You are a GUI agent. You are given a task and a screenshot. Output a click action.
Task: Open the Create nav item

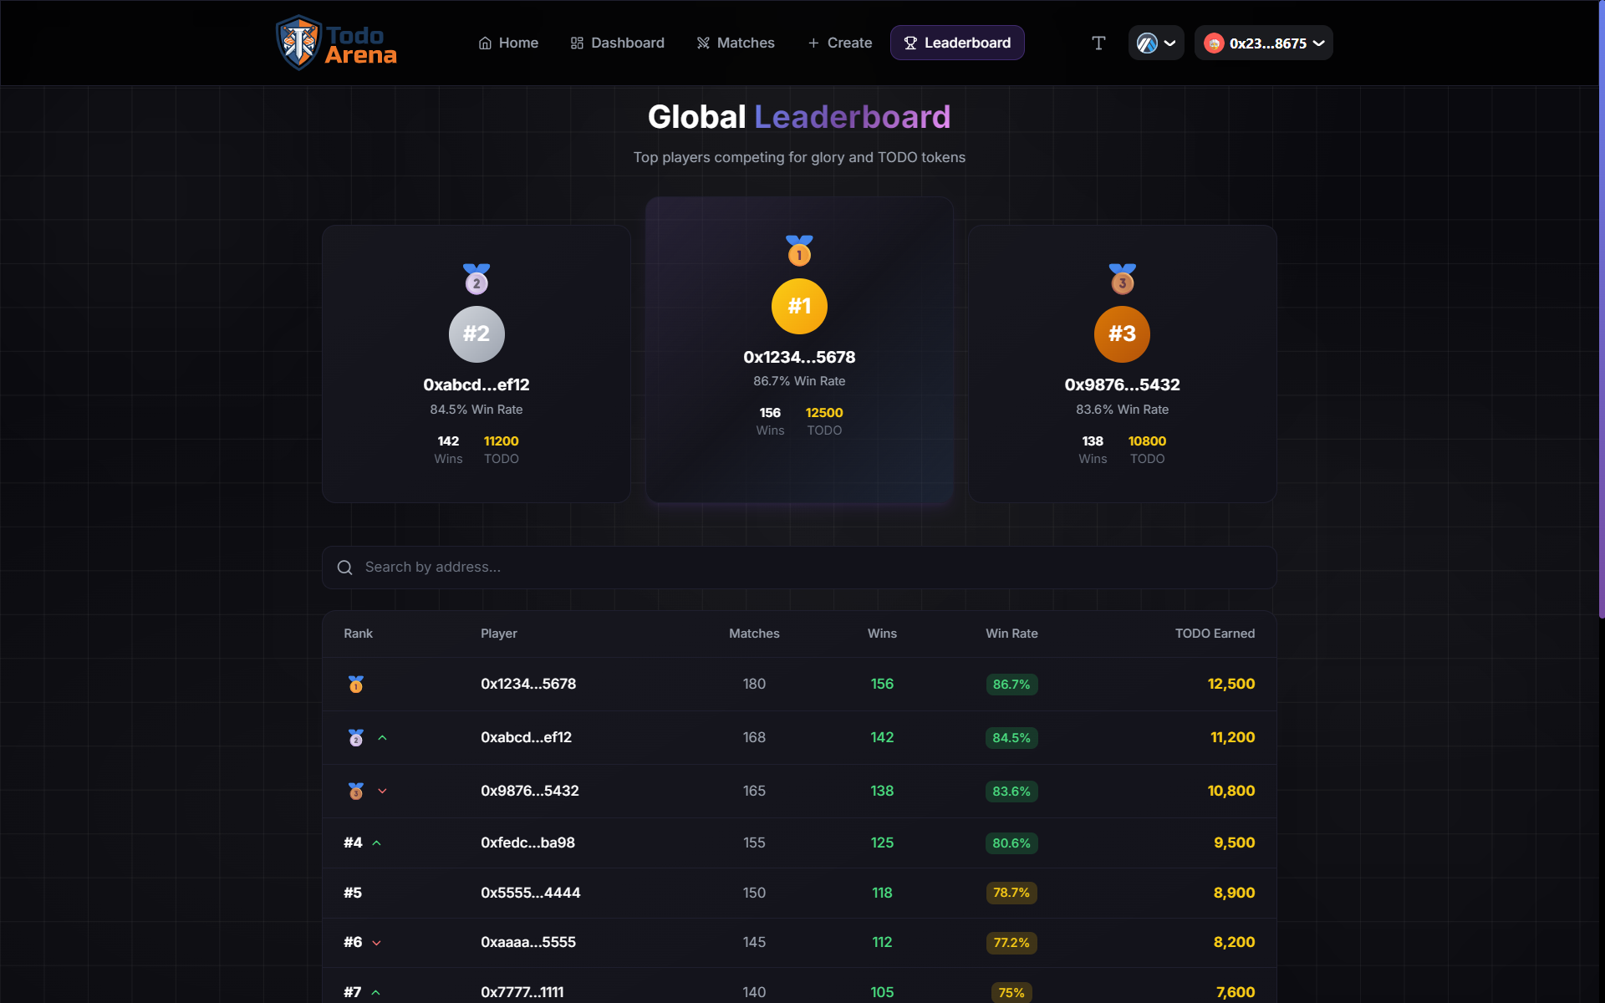[839, 43]
